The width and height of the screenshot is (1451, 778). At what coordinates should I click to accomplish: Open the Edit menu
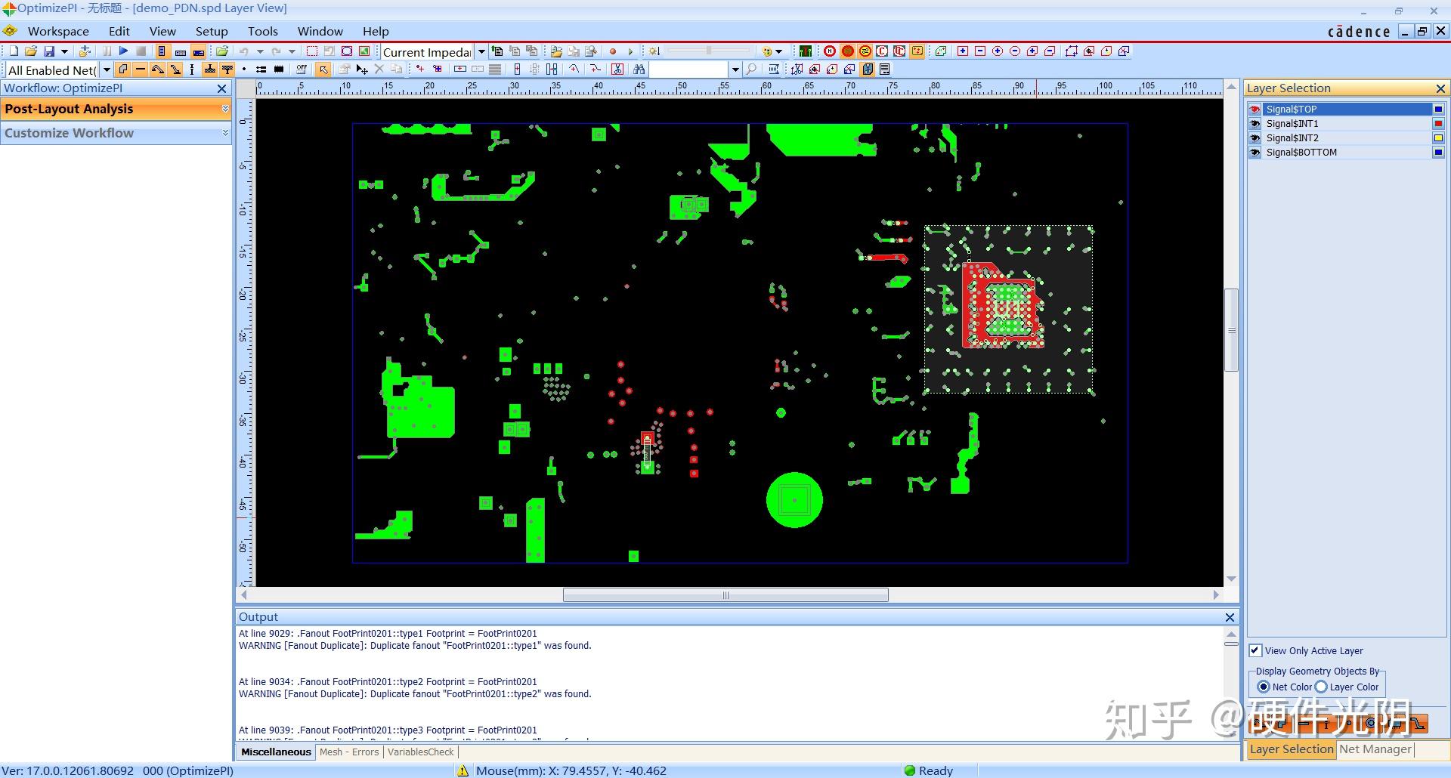tap(119, 31)
